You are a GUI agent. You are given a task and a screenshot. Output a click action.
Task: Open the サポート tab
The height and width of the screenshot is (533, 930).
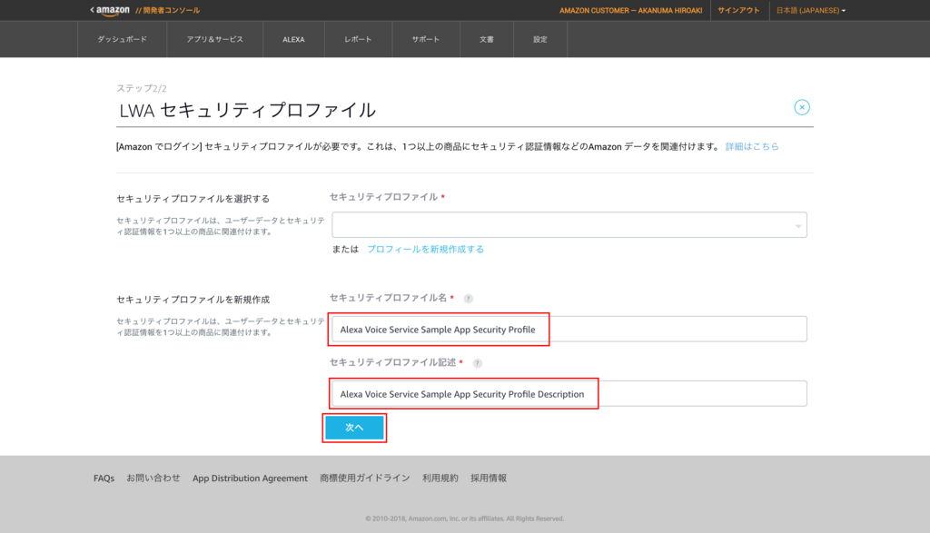point(426,39)
